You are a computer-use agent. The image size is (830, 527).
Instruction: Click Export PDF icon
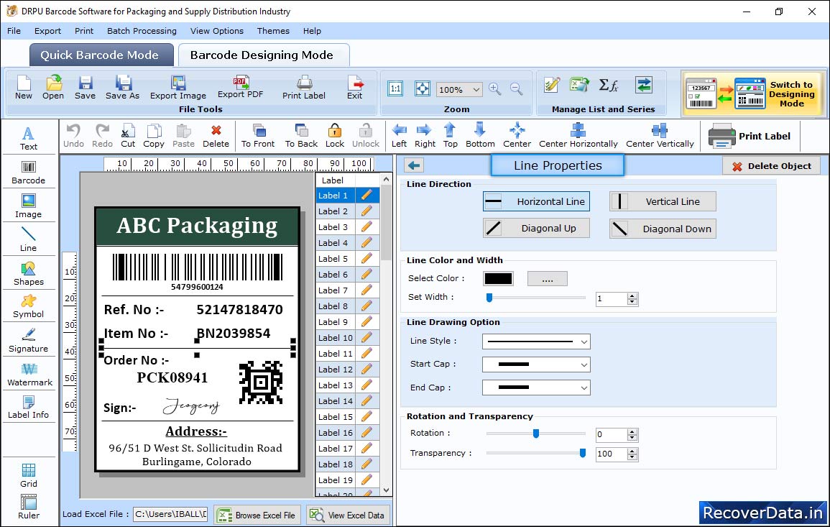point(240,86)
